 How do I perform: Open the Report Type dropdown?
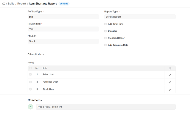pyautogui.click(x=140, y=17)
